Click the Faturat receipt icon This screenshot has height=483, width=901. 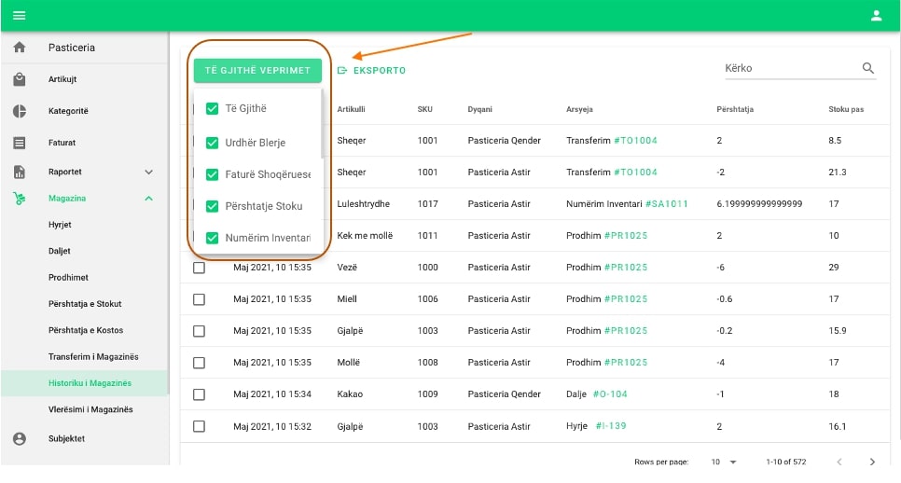click(20, 143)
